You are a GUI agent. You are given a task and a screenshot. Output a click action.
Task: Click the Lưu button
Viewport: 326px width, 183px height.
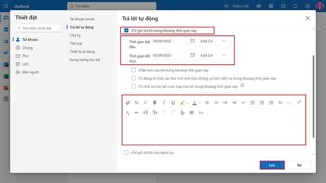tap(272, 165)
